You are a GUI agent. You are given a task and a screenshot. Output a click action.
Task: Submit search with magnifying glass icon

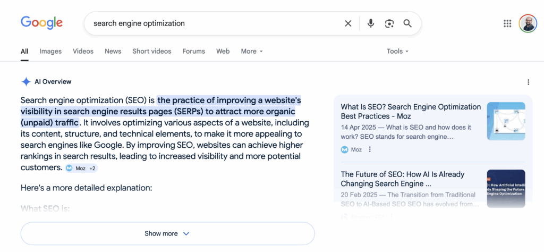[x=407, y=23]
